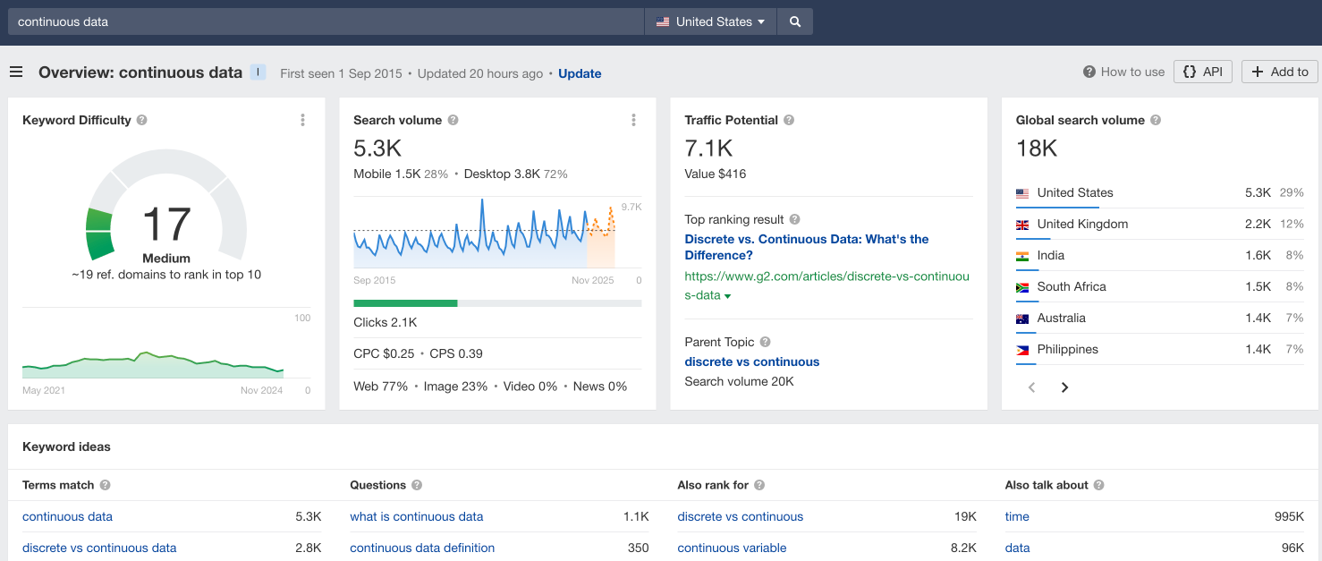
Task: Click the Questions column heading
Action: point(377,485)
